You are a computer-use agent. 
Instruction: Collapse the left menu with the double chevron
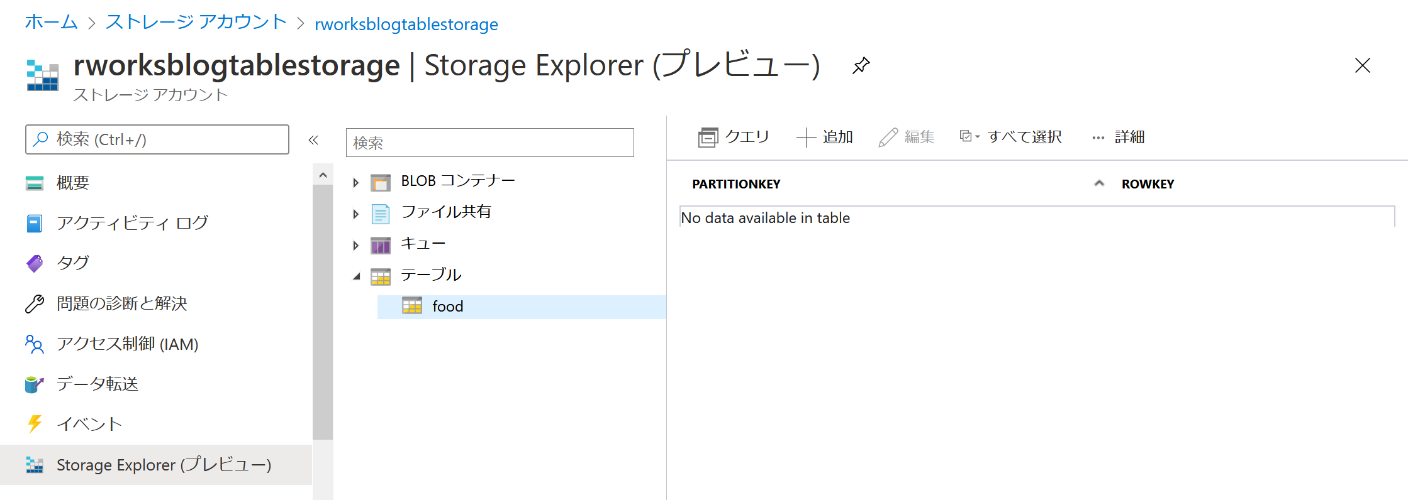tap(313, 140)
